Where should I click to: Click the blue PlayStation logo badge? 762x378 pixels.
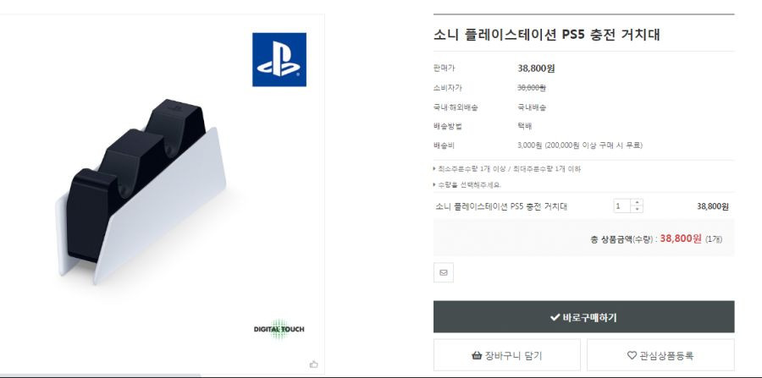click(x=279, y=59)
